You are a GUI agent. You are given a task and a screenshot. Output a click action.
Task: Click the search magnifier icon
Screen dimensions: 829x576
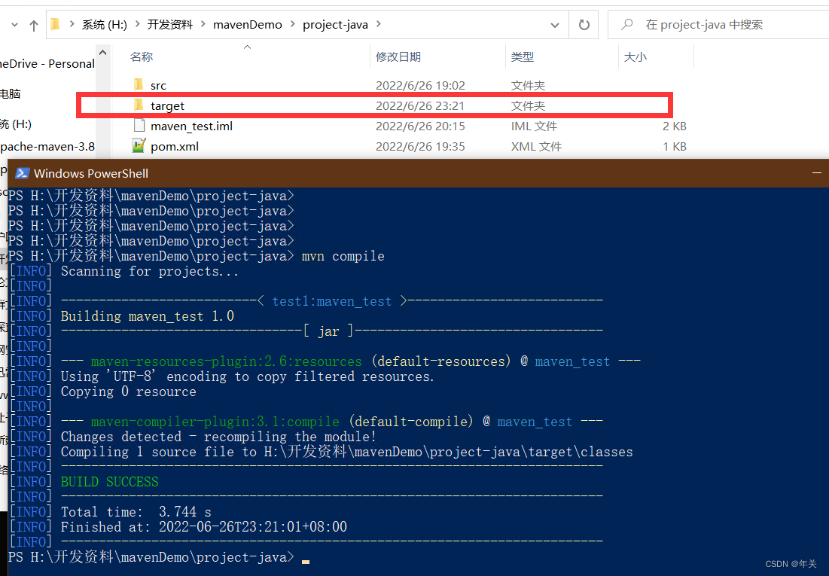point(627,24)
